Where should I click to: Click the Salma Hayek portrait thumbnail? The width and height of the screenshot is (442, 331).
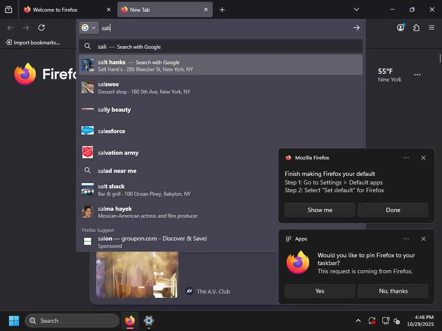pos(88,212)
